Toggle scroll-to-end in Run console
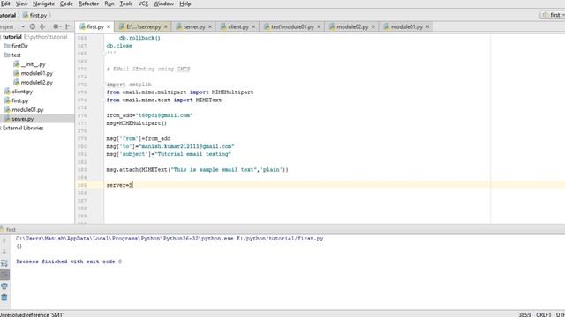 coord(4,275)
